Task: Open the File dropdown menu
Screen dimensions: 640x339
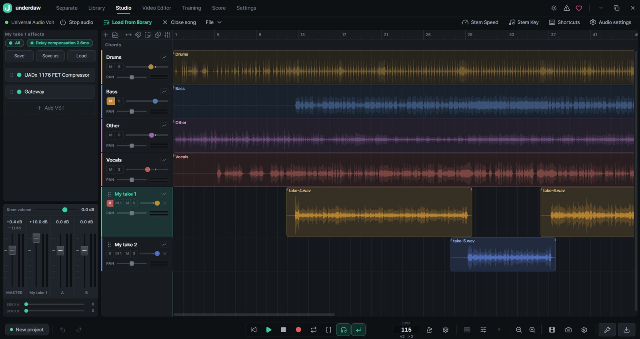Action: pyautogui.click(x=214, y=22)
